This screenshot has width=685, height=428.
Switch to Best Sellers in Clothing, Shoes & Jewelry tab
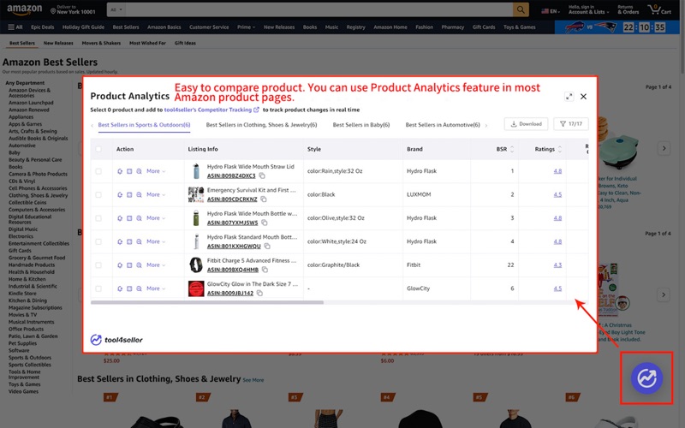tap(261, 125)
